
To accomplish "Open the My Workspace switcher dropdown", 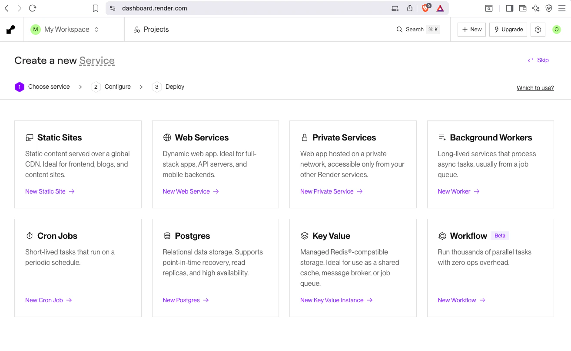I will [65, 30].
